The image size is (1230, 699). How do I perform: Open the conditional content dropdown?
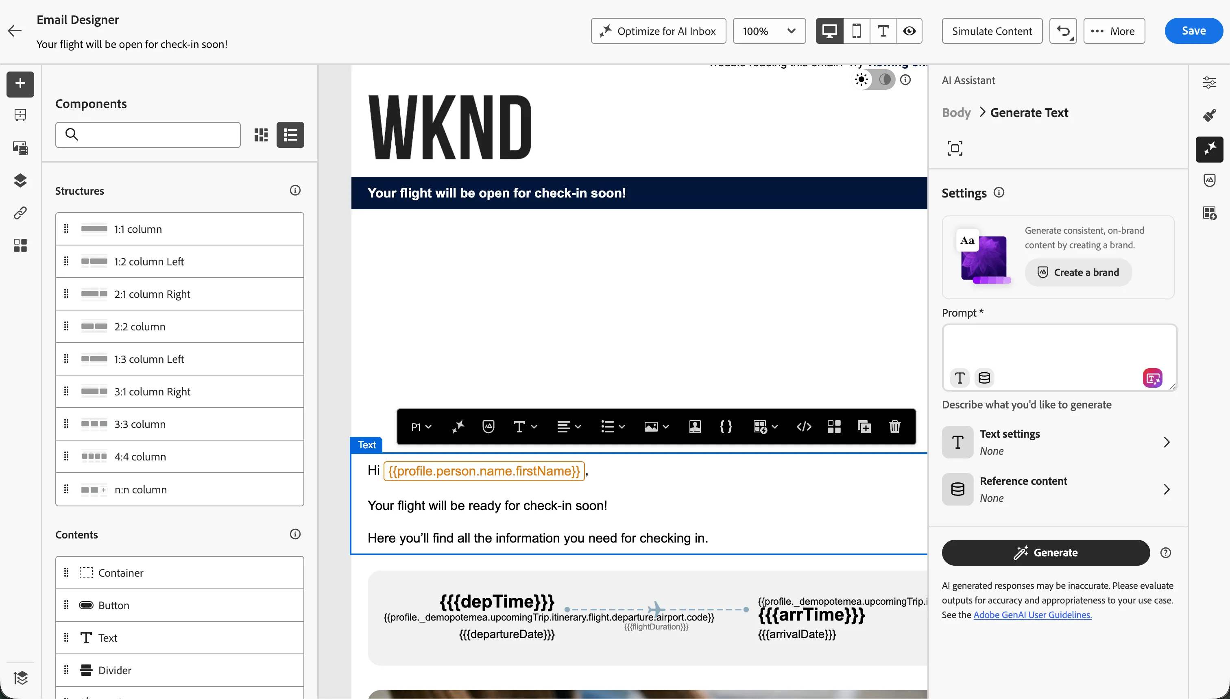tap(765, 427)
